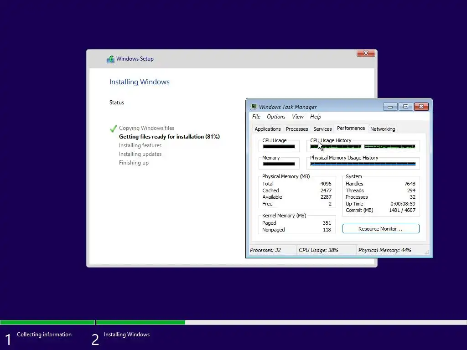Click the Paged kernel memory value 351
Screen dimensions: 467x350
click(x=327, y=223)
